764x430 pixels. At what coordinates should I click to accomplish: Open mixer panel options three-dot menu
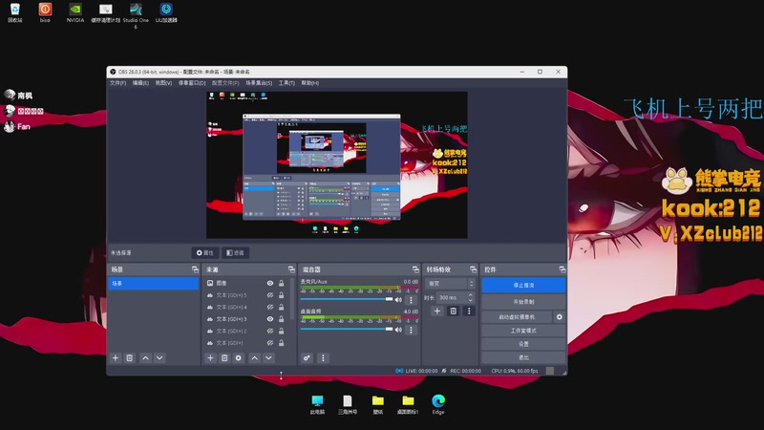tap(323, 357)
